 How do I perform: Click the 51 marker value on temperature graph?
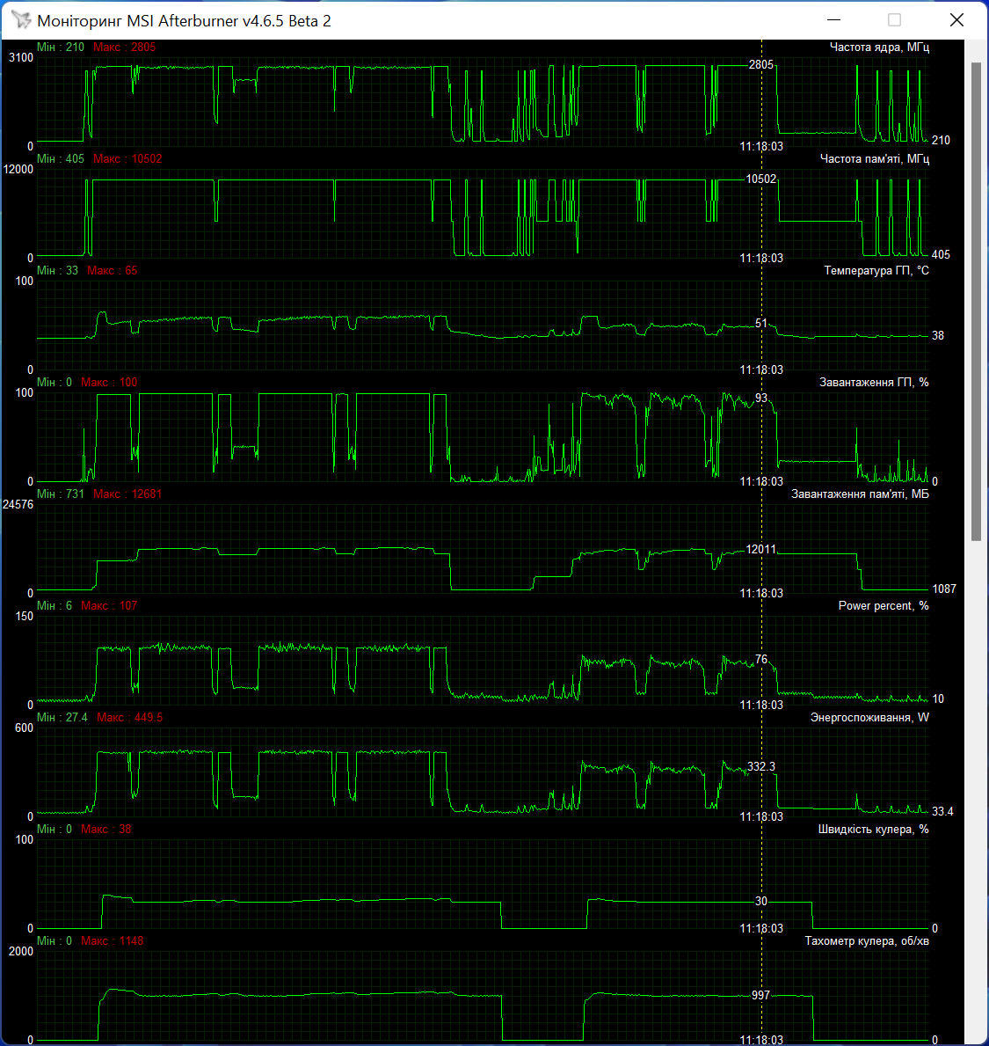[x=761, y=324]
